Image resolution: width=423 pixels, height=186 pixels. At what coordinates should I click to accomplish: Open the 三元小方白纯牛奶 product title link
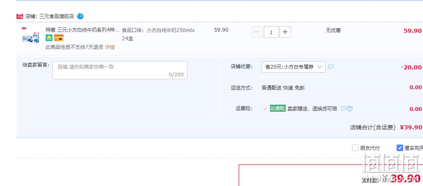pos(82,30)
